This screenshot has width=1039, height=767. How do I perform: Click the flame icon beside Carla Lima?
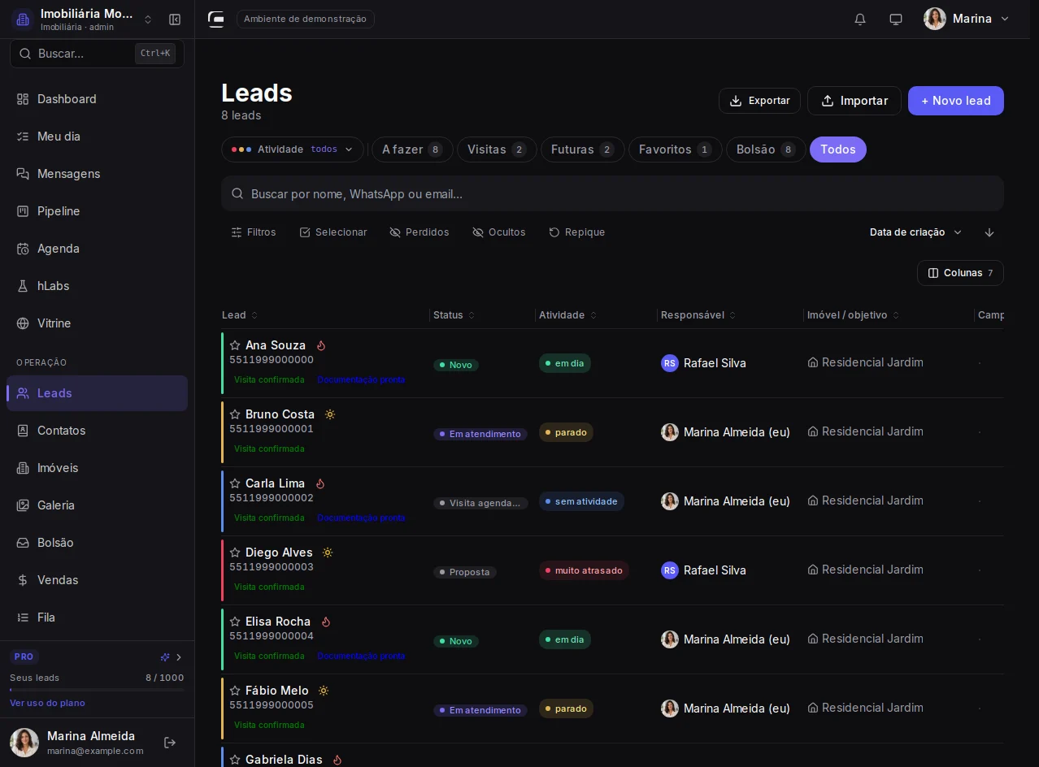coord(320,483)
